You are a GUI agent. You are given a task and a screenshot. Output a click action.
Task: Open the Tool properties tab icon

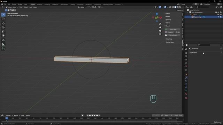coord(186,49)
